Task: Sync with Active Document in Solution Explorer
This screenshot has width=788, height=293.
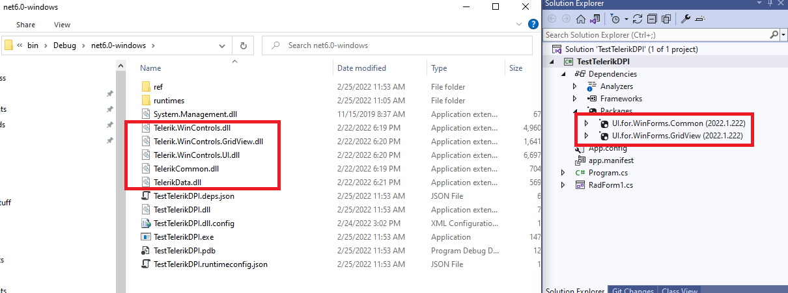Action: [638, 19]
